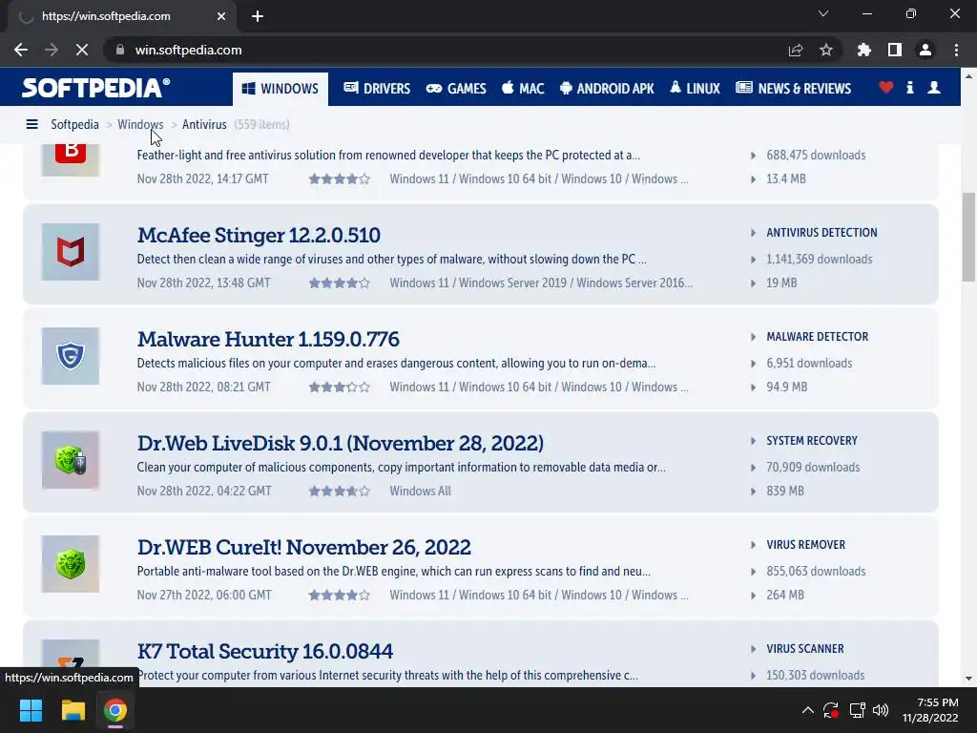The height and width of the screenshot is (733, 977).
Task: Open the Chrome three-dot menu
Action: pyautogui.click(x=956, y=50)
